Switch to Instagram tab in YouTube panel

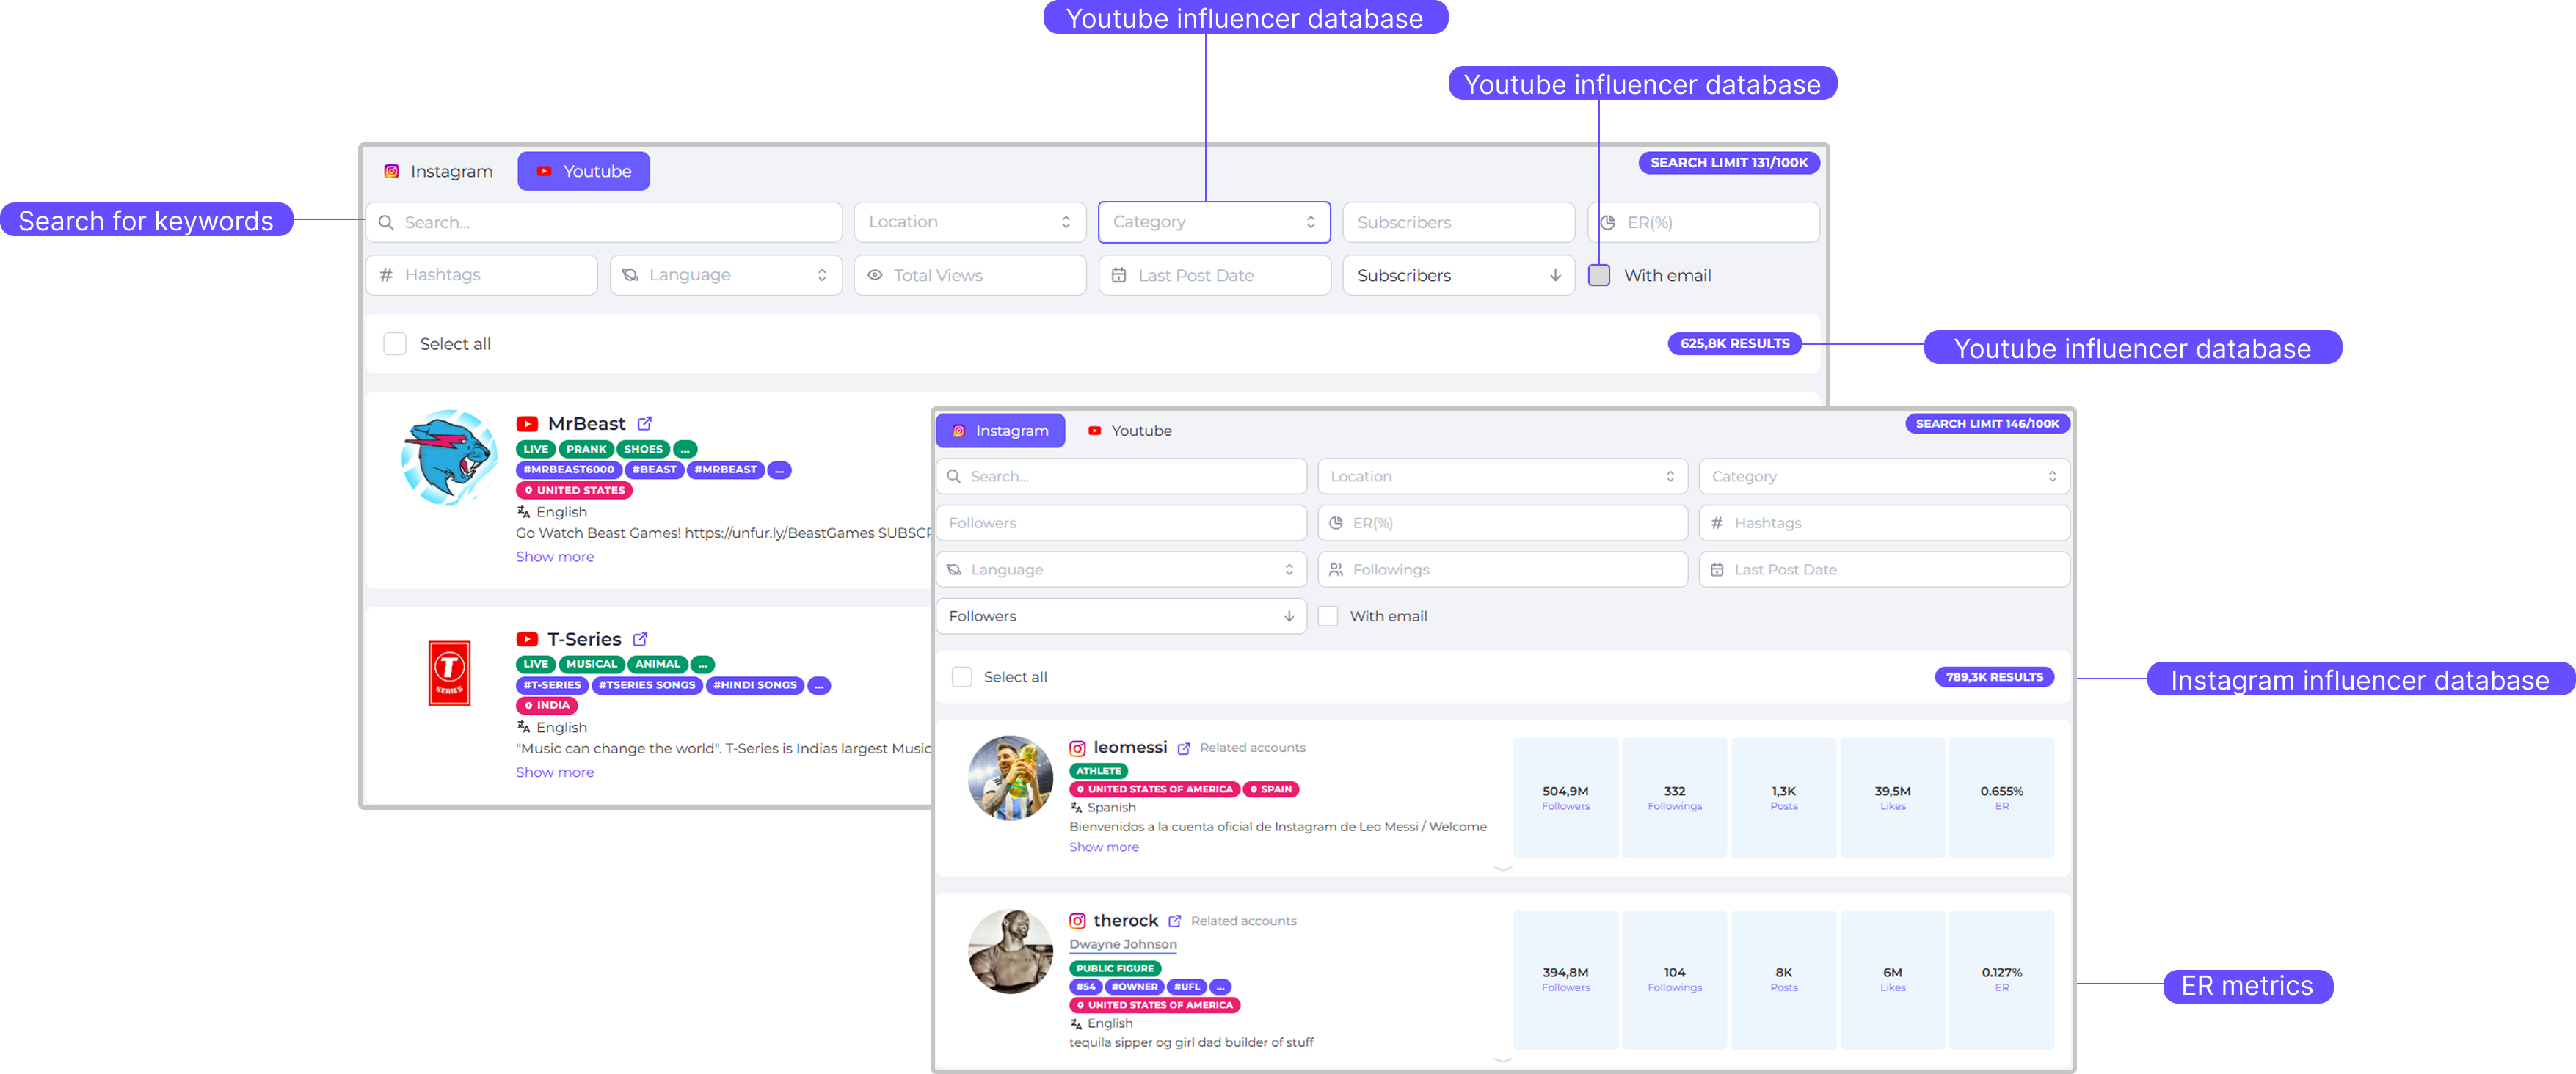coord(438,171)
